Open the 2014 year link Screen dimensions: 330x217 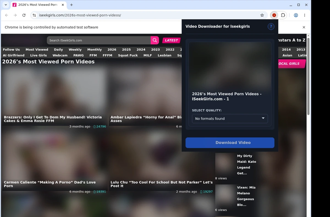point(286,49)
